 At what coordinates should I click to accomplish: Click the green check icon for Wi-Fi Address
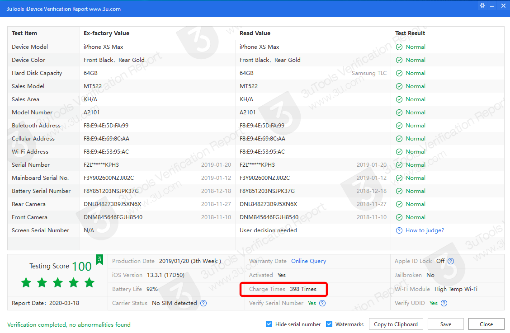point(399,152)
